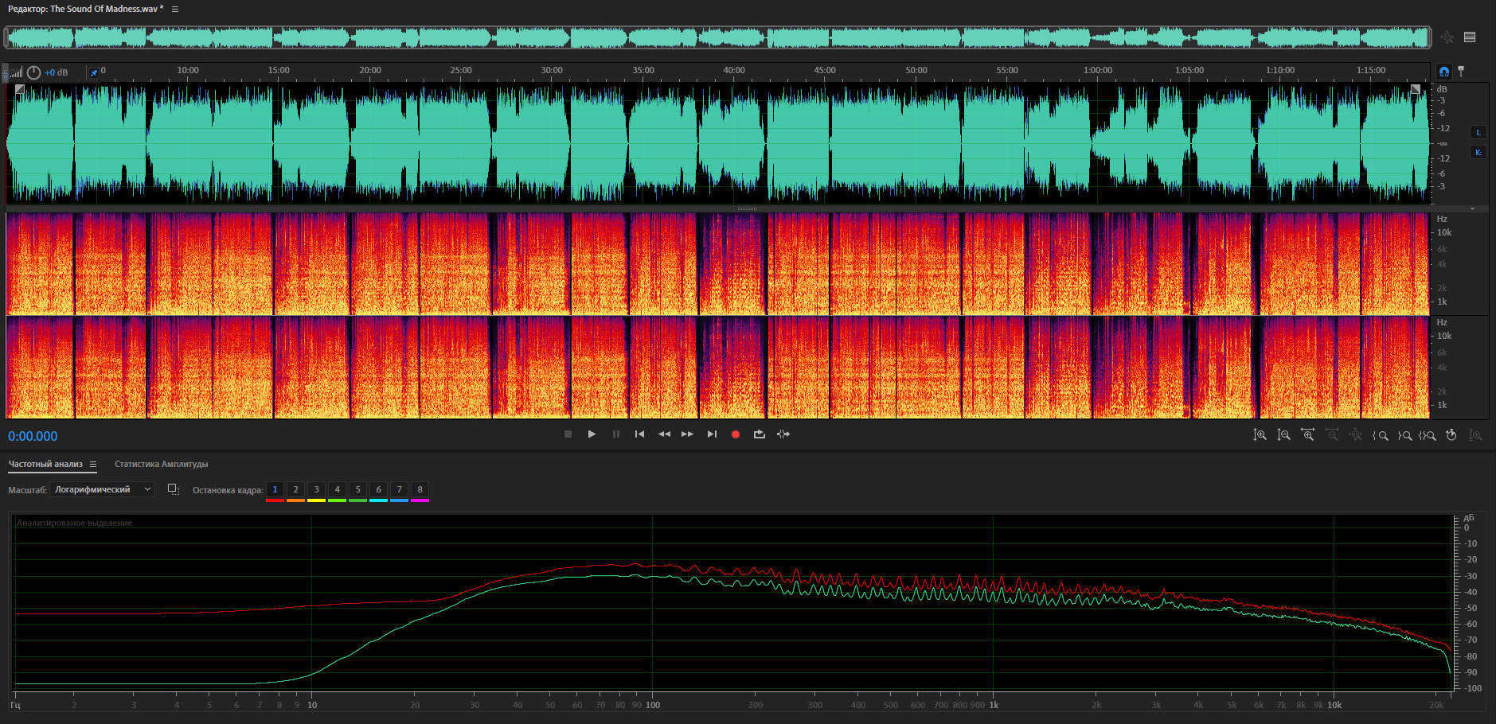Click hold frame button 6

378,489
